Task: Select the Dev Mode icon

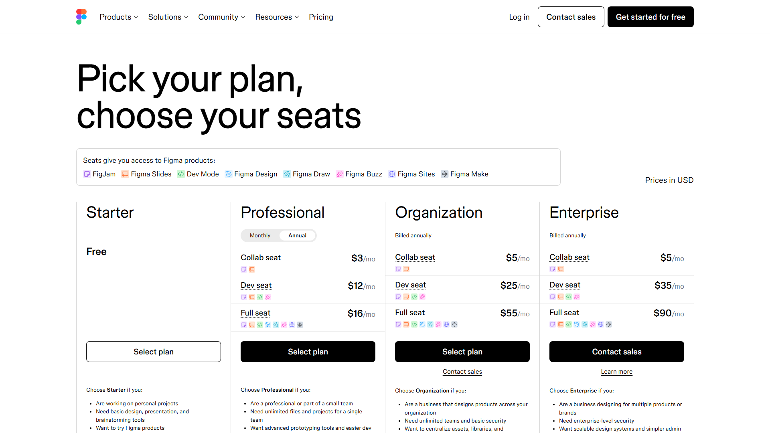Action: (180, 174)
